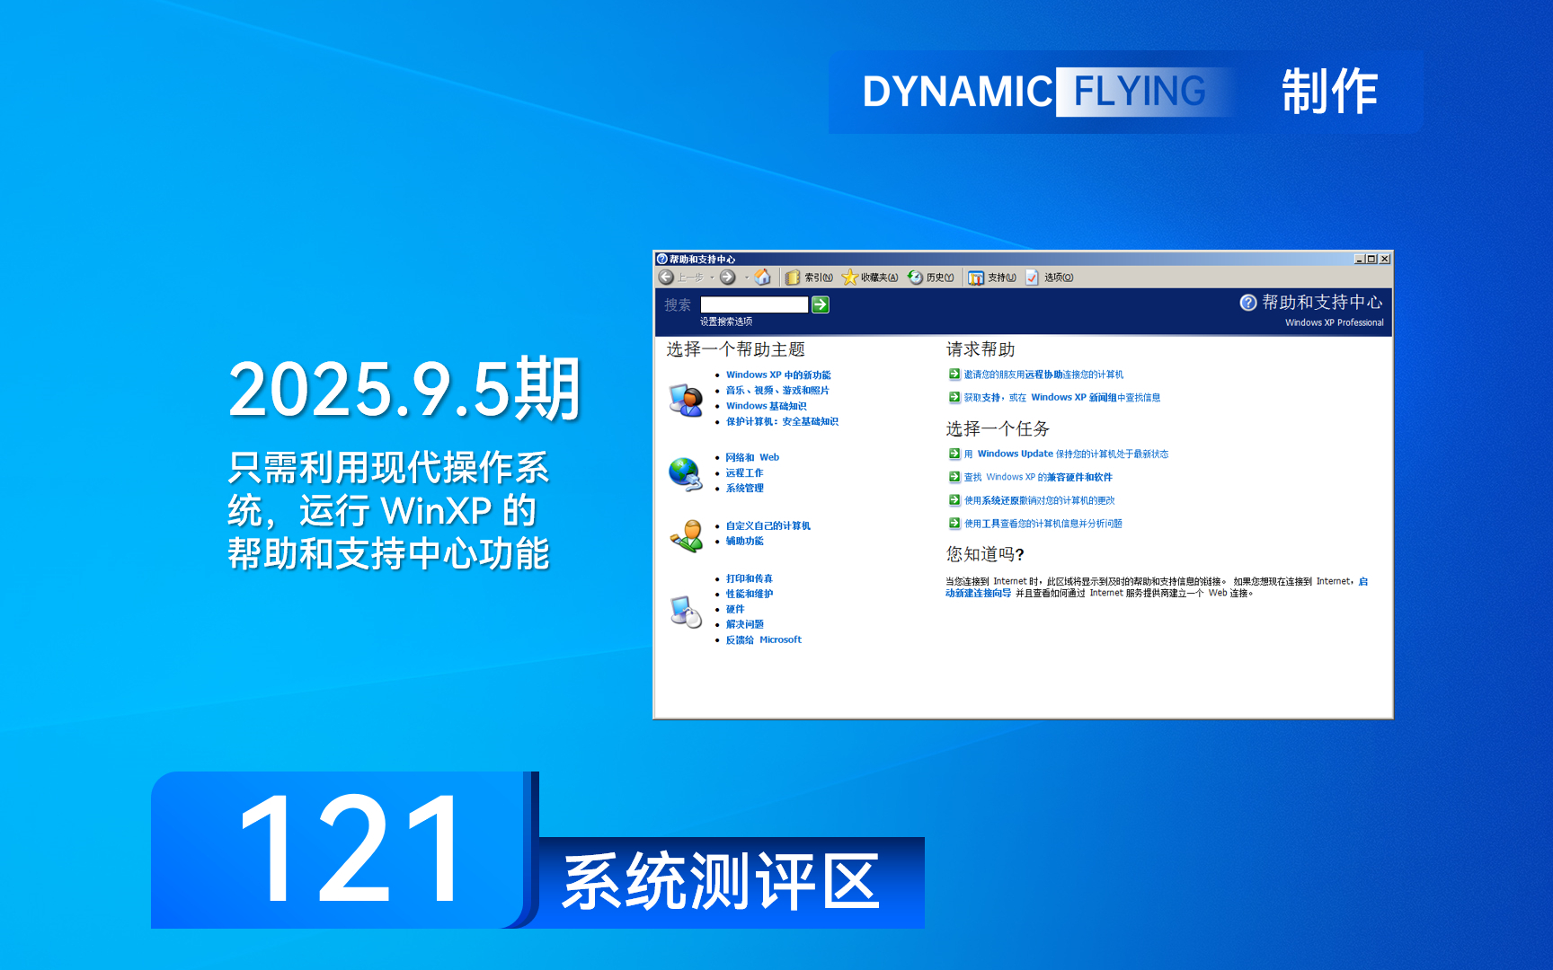The width and height of the screenshot is (1553, 970).
Task: Click the blue help question-mark logo
Action: pyautogui.click(x=1248, y=303)
